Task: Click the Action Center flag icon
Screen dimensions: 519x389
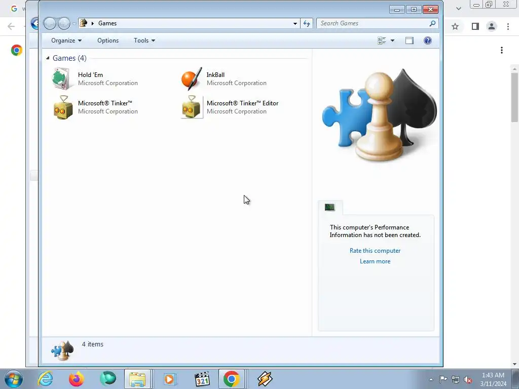Action: [x=443, y=379]
